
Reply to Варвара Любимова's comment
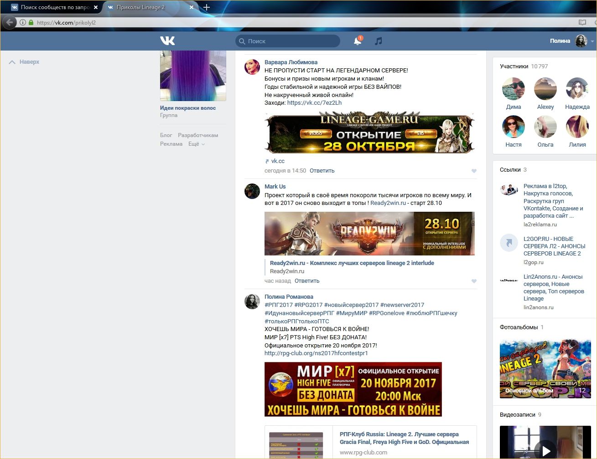click(322, 171)
